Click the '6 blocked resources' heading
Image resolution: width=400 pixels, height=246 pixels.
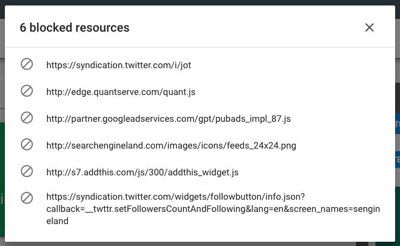point(74,27)
